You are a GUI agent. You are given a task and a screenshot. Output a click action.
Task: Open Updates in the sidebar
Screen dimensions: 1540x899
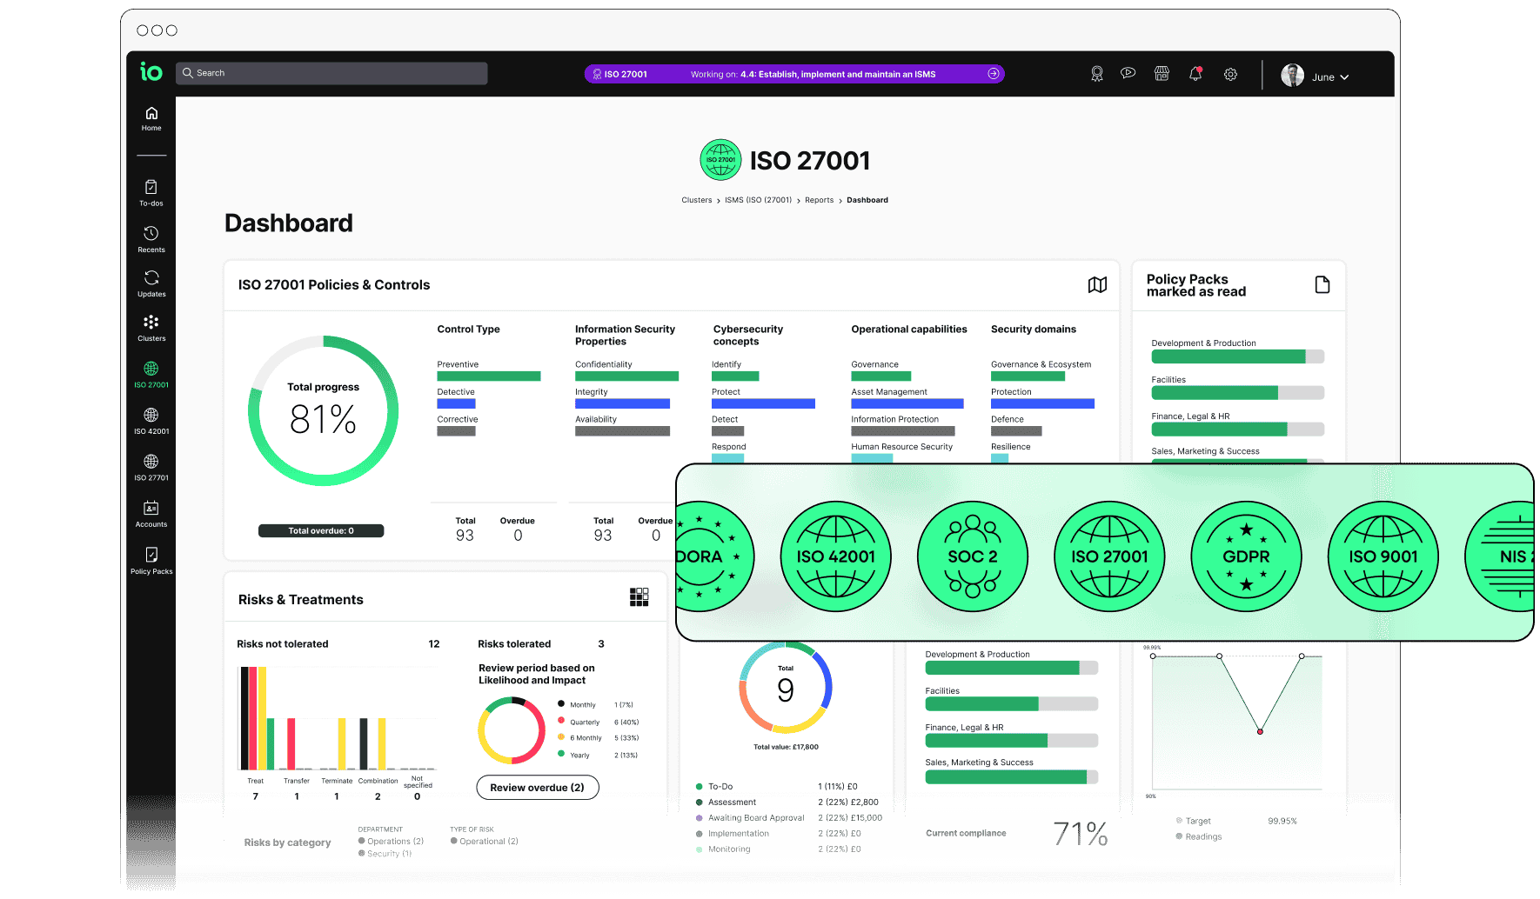151,283
